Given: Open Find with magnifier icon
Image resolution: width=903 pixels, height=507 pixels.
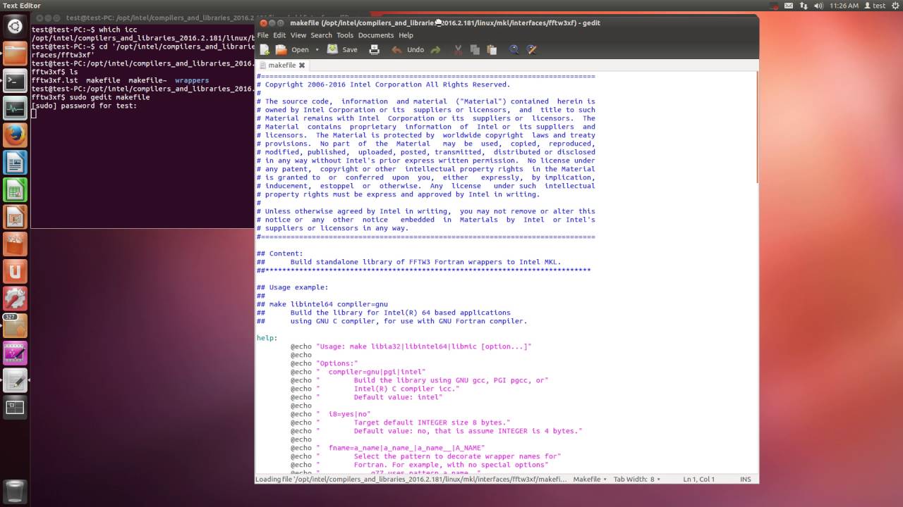Looking at the screenshot, I should (514, 50).
